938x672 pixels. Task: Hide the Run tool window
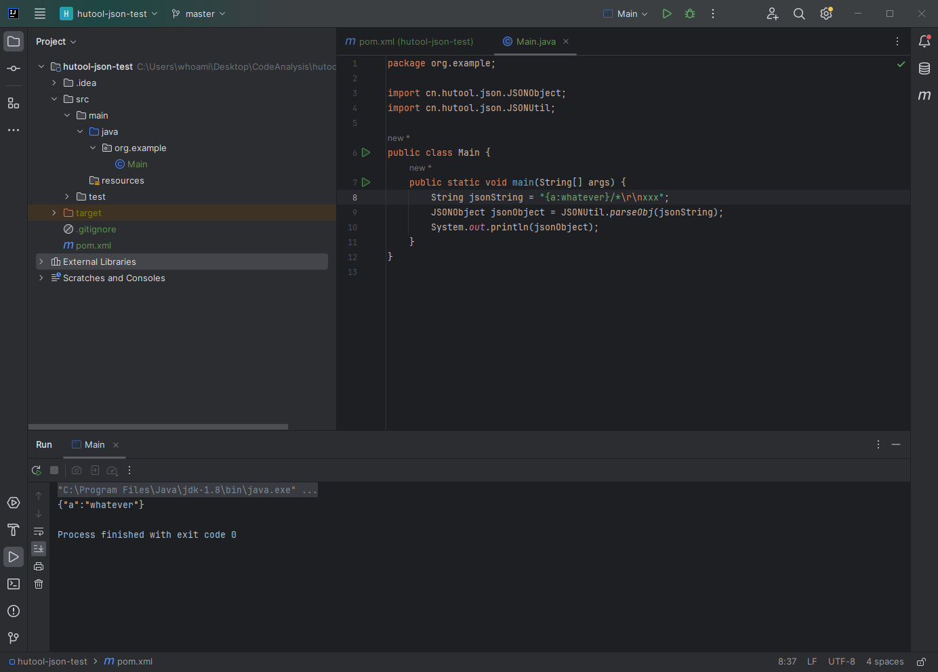point(896,444)
